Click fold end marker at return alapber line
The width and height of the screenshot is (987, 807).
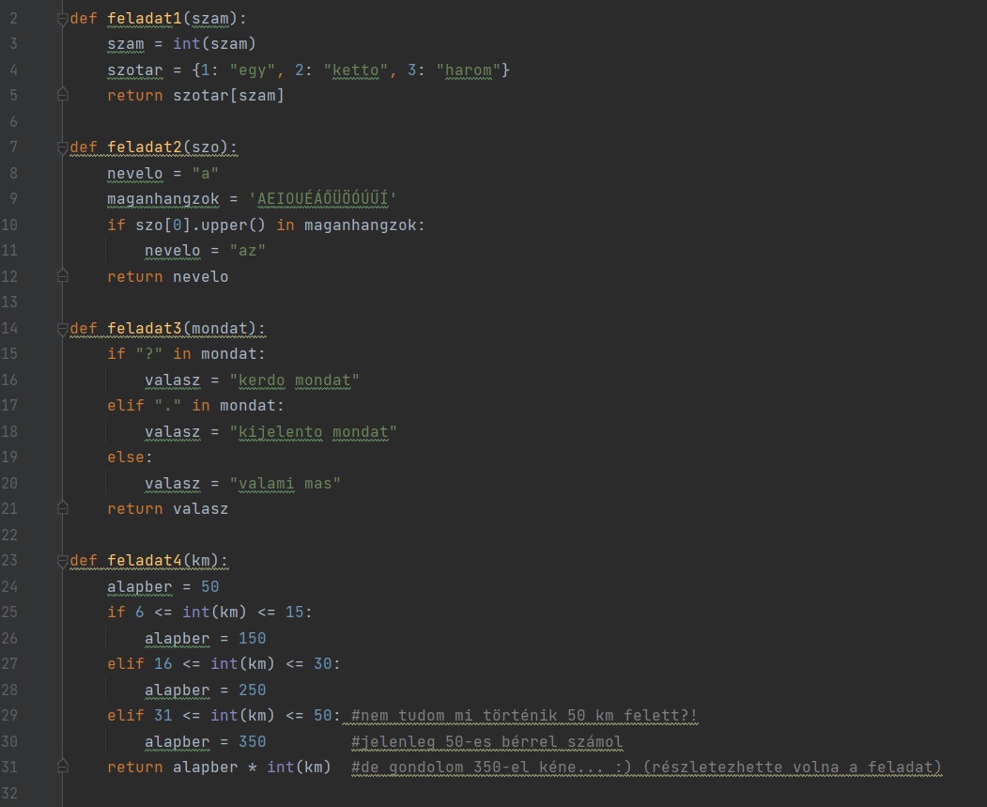coord(62,767)
